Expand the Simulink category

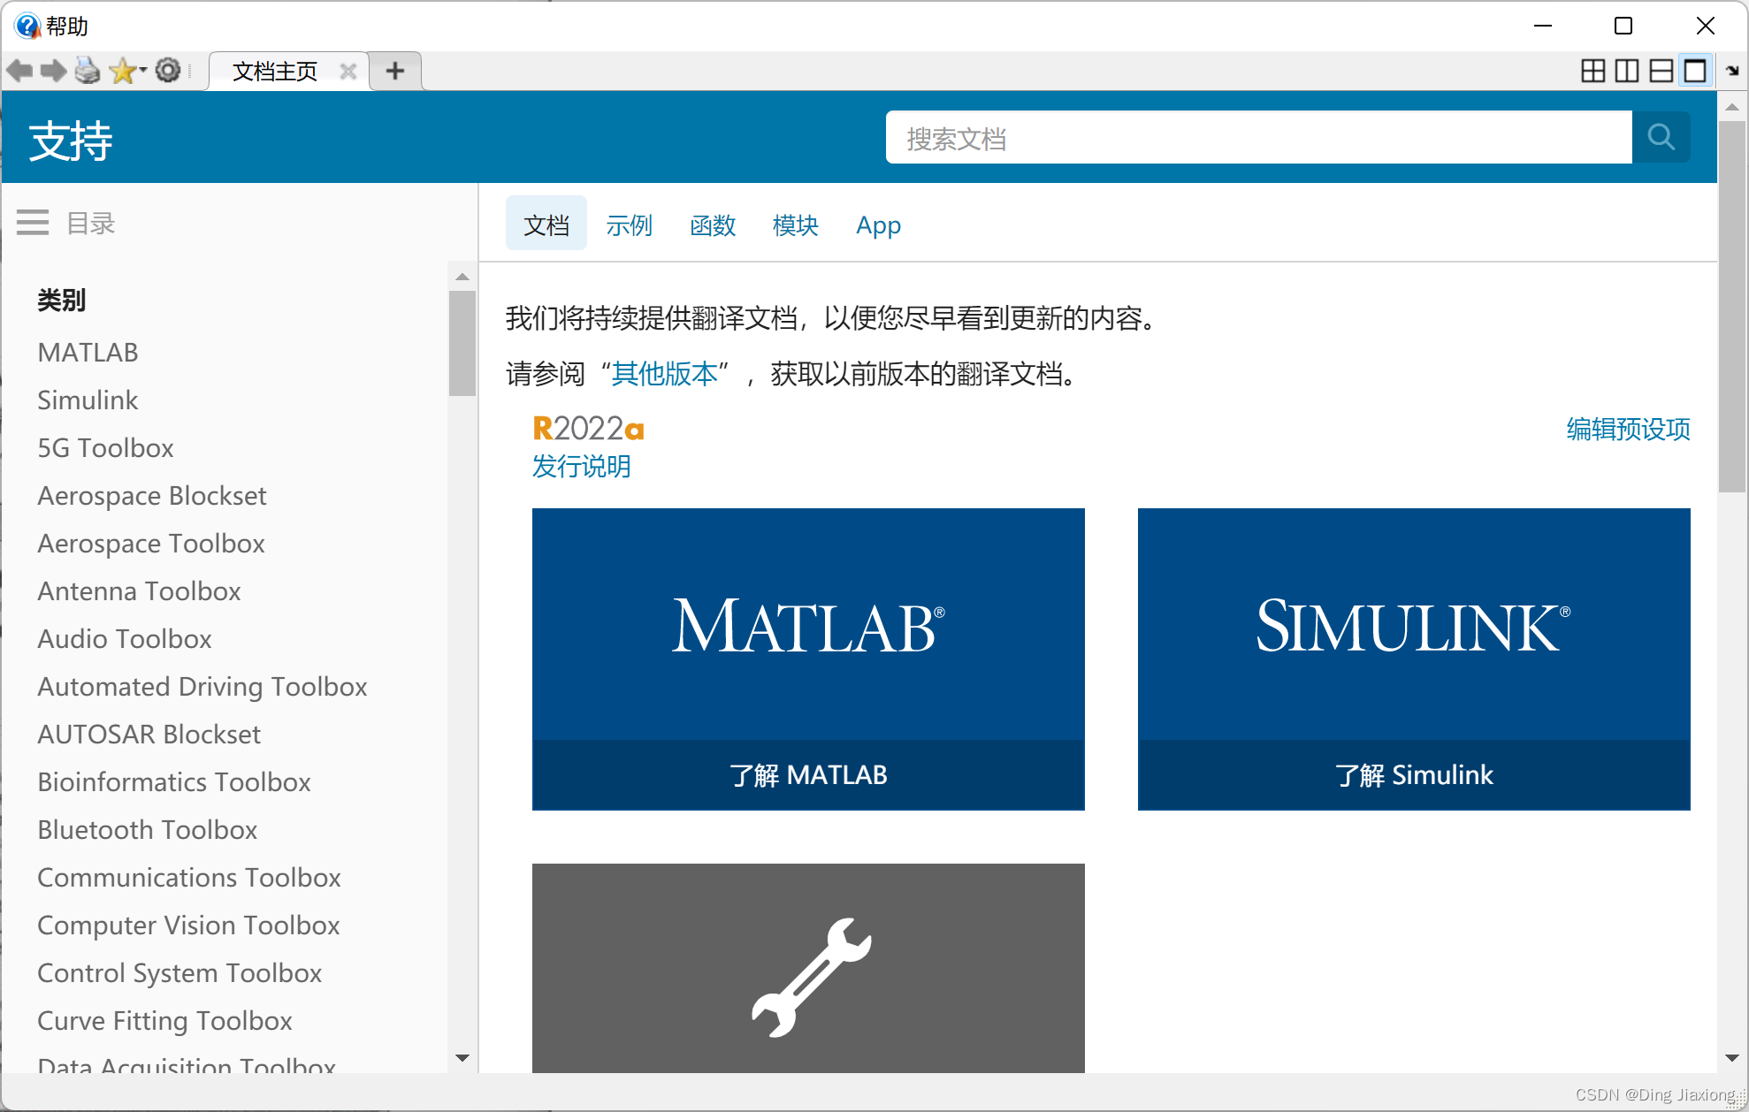click(x=87, y=400)
